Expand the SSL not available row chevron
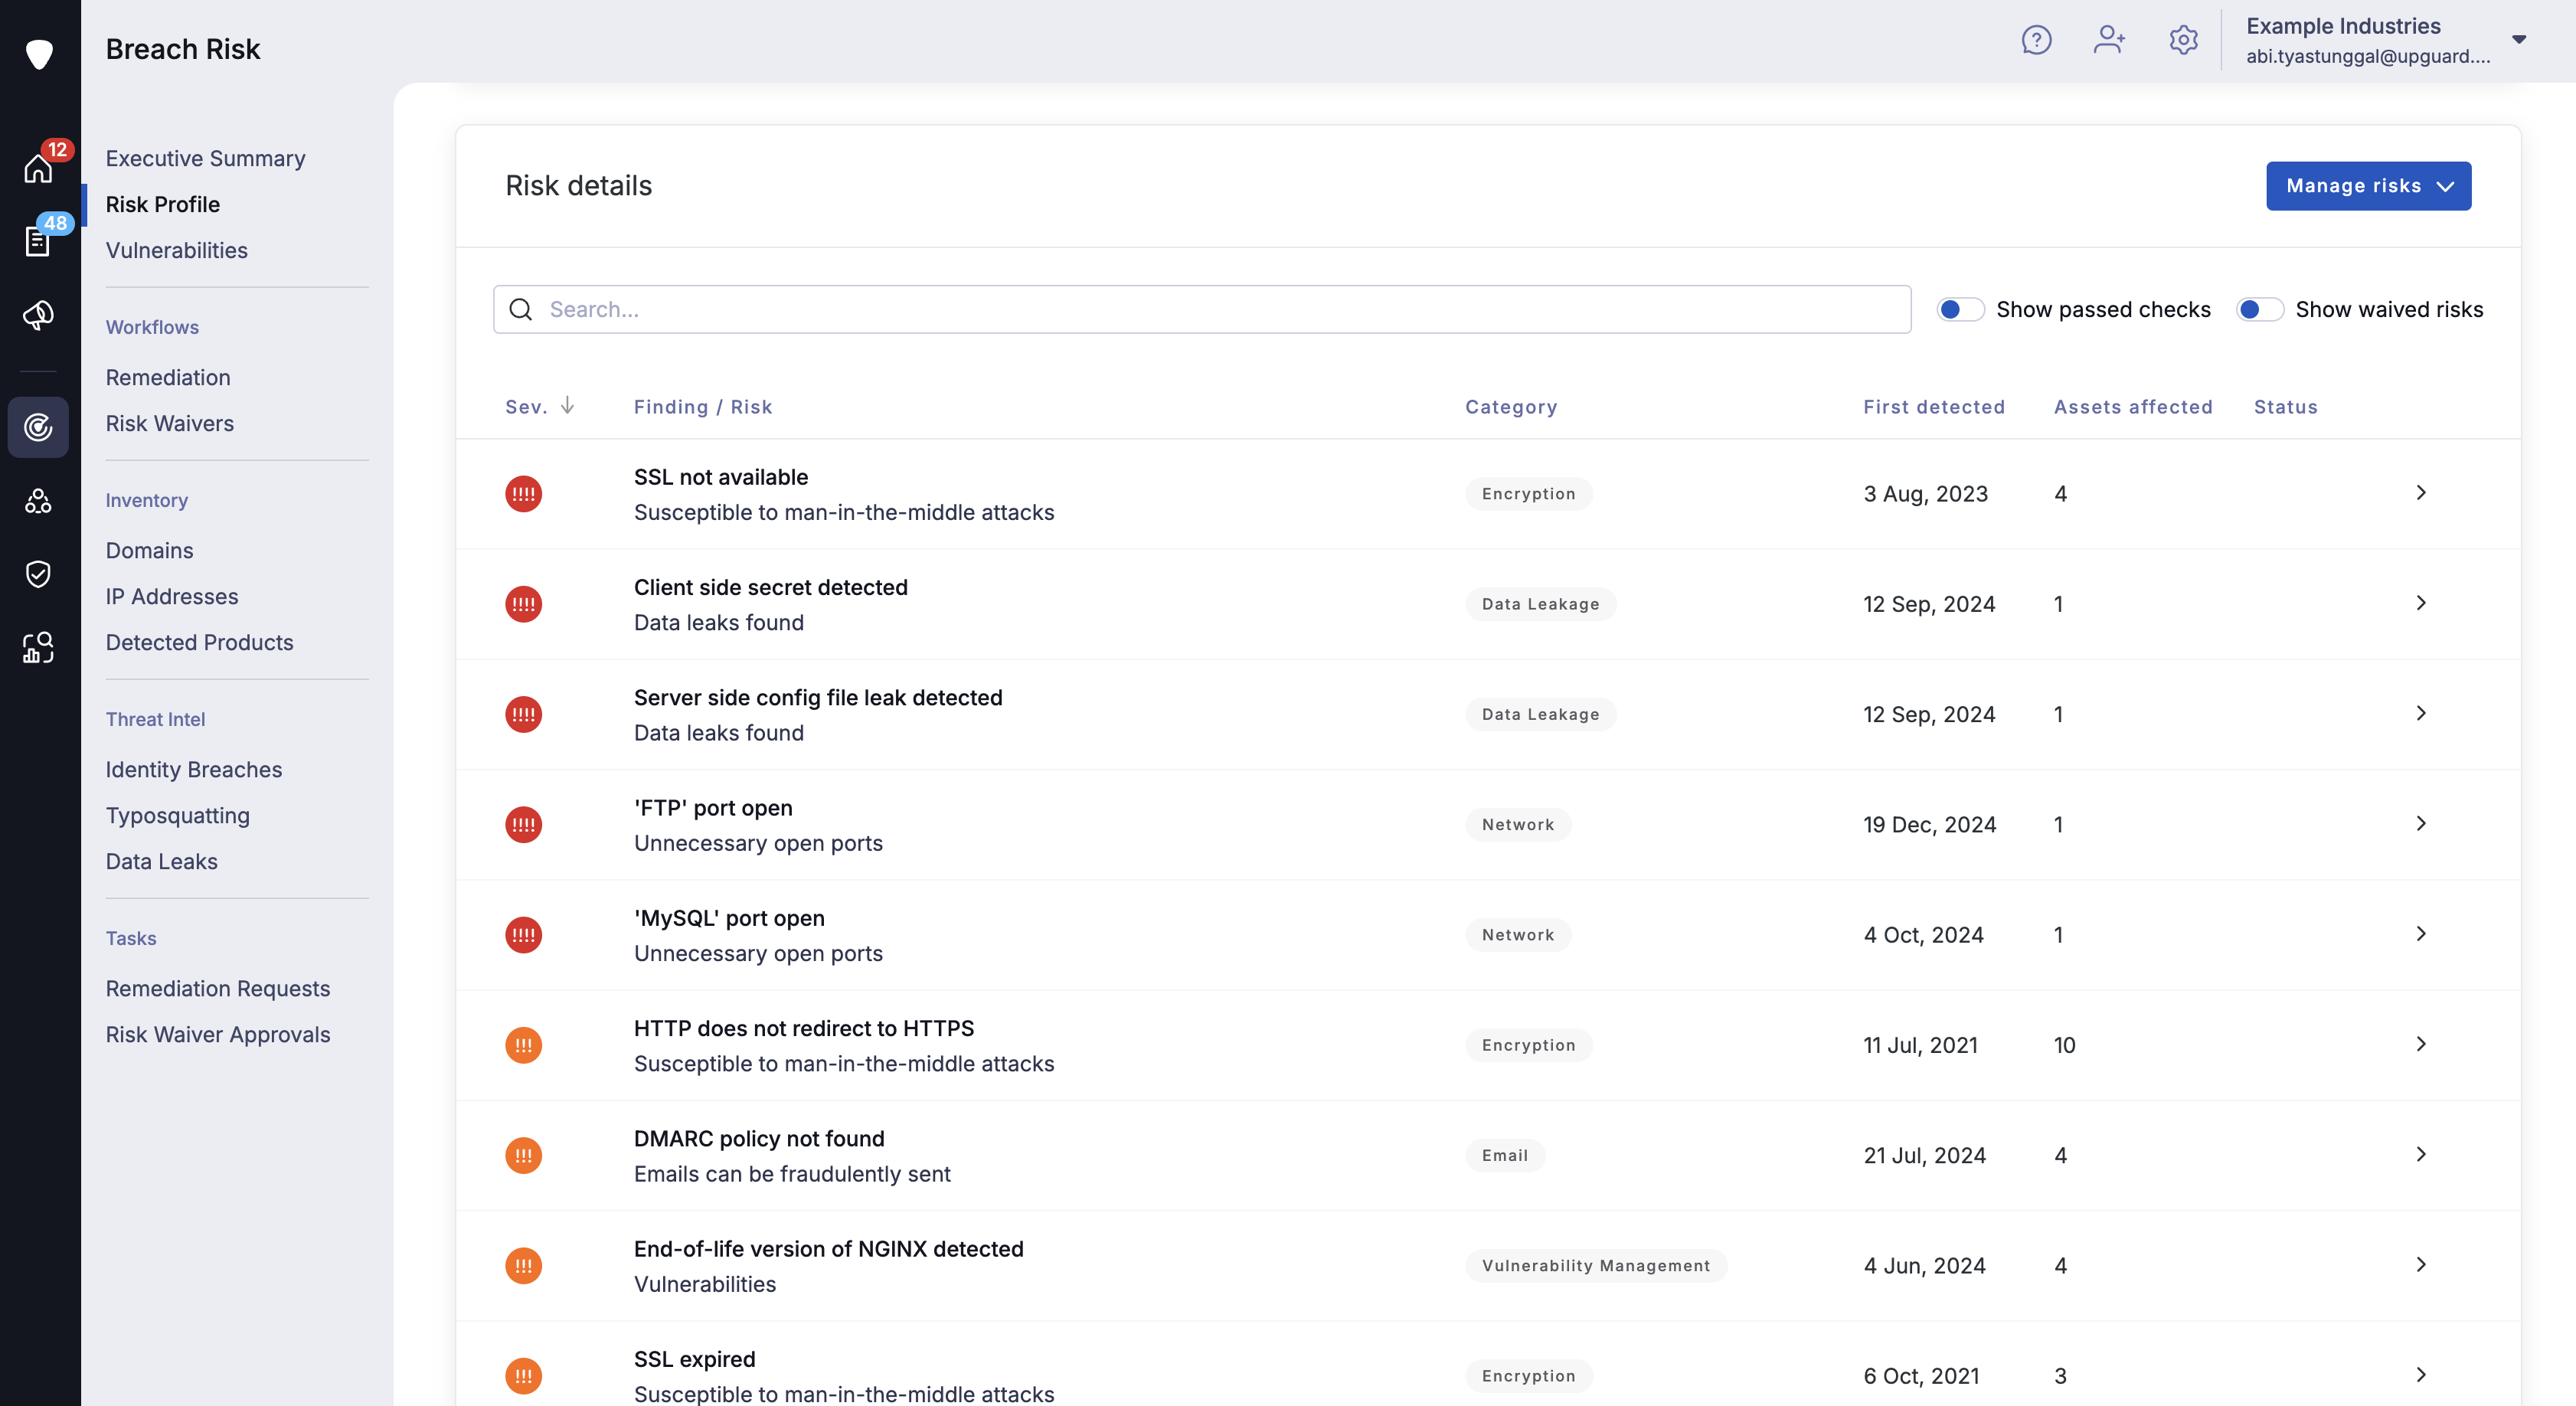Viewport: 2576px width, 1406px height. (x=2421, y=493)
